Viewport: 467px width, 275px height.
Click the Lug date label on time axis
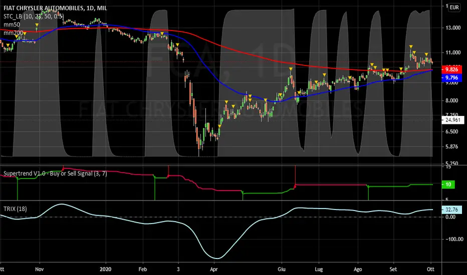(x=319, y=269)
